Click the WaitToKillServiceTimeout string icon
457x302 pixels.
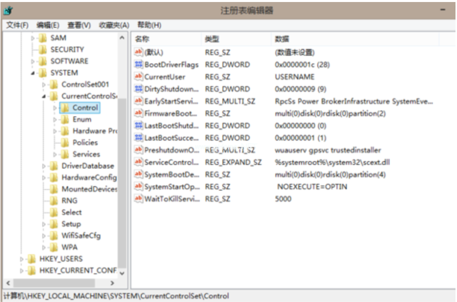click(x=139, y=199)
